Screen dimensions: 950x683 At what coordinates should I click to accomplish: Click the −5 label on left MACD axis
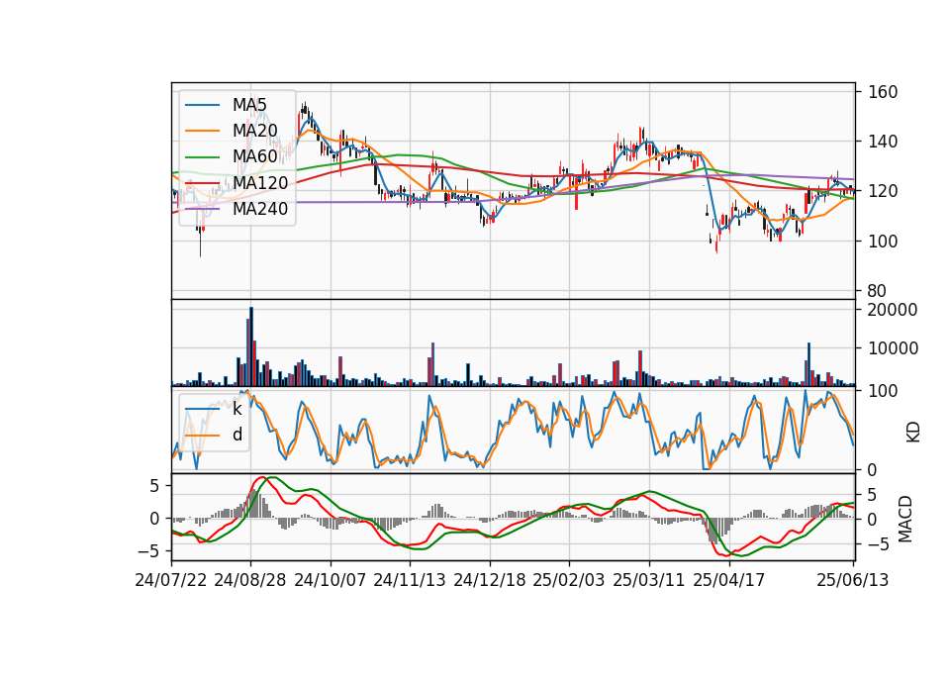[147, 551]
